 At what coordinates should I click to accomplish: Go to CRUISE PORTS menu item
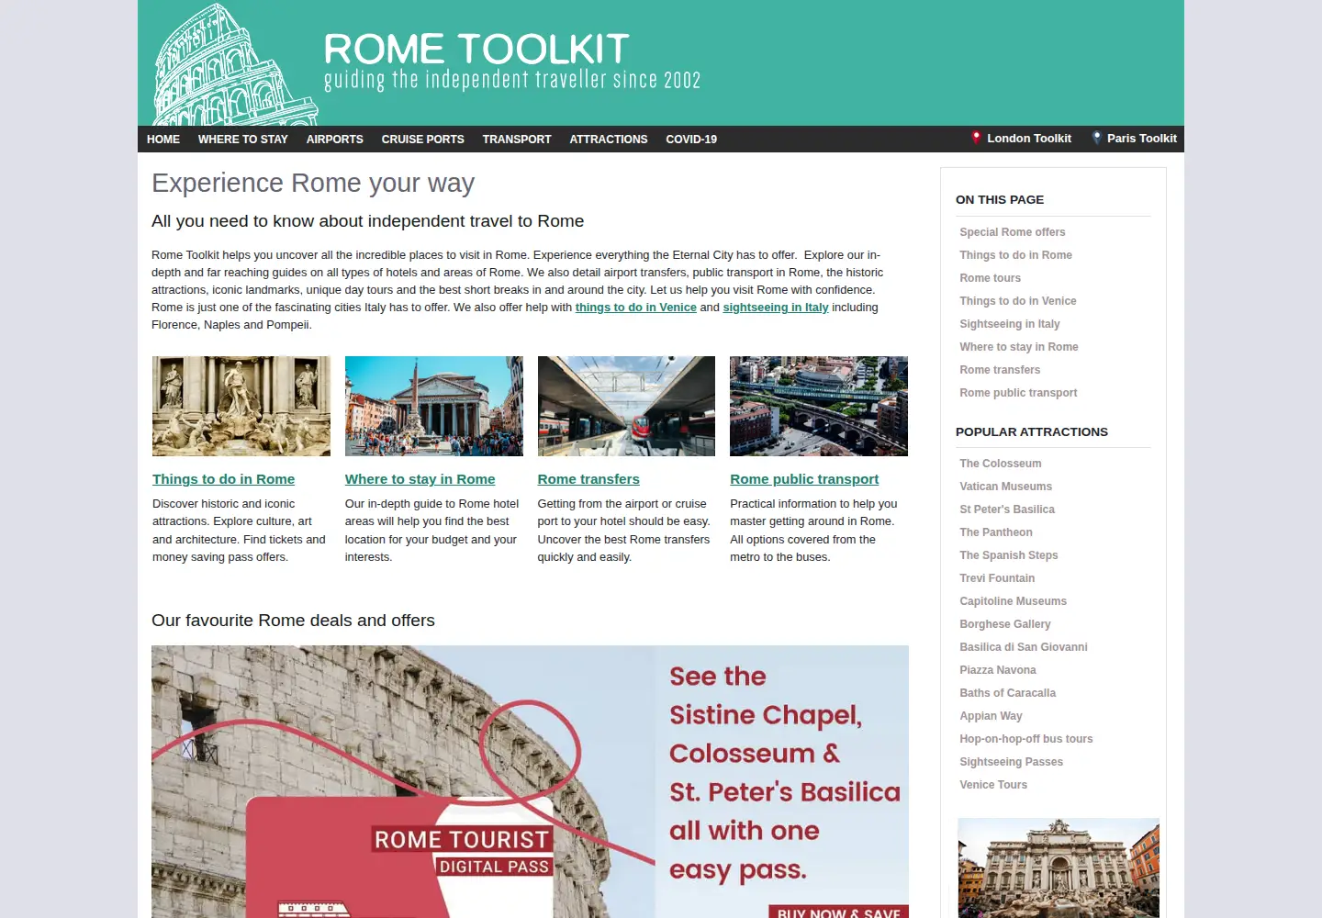coord(423,140)
